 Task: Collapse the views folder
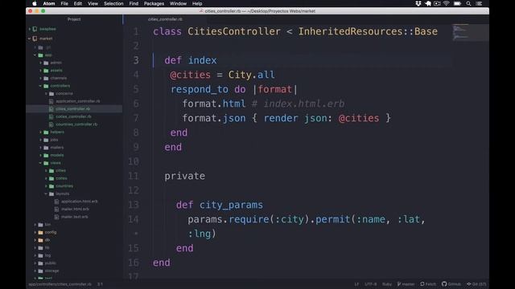[41, 163]
